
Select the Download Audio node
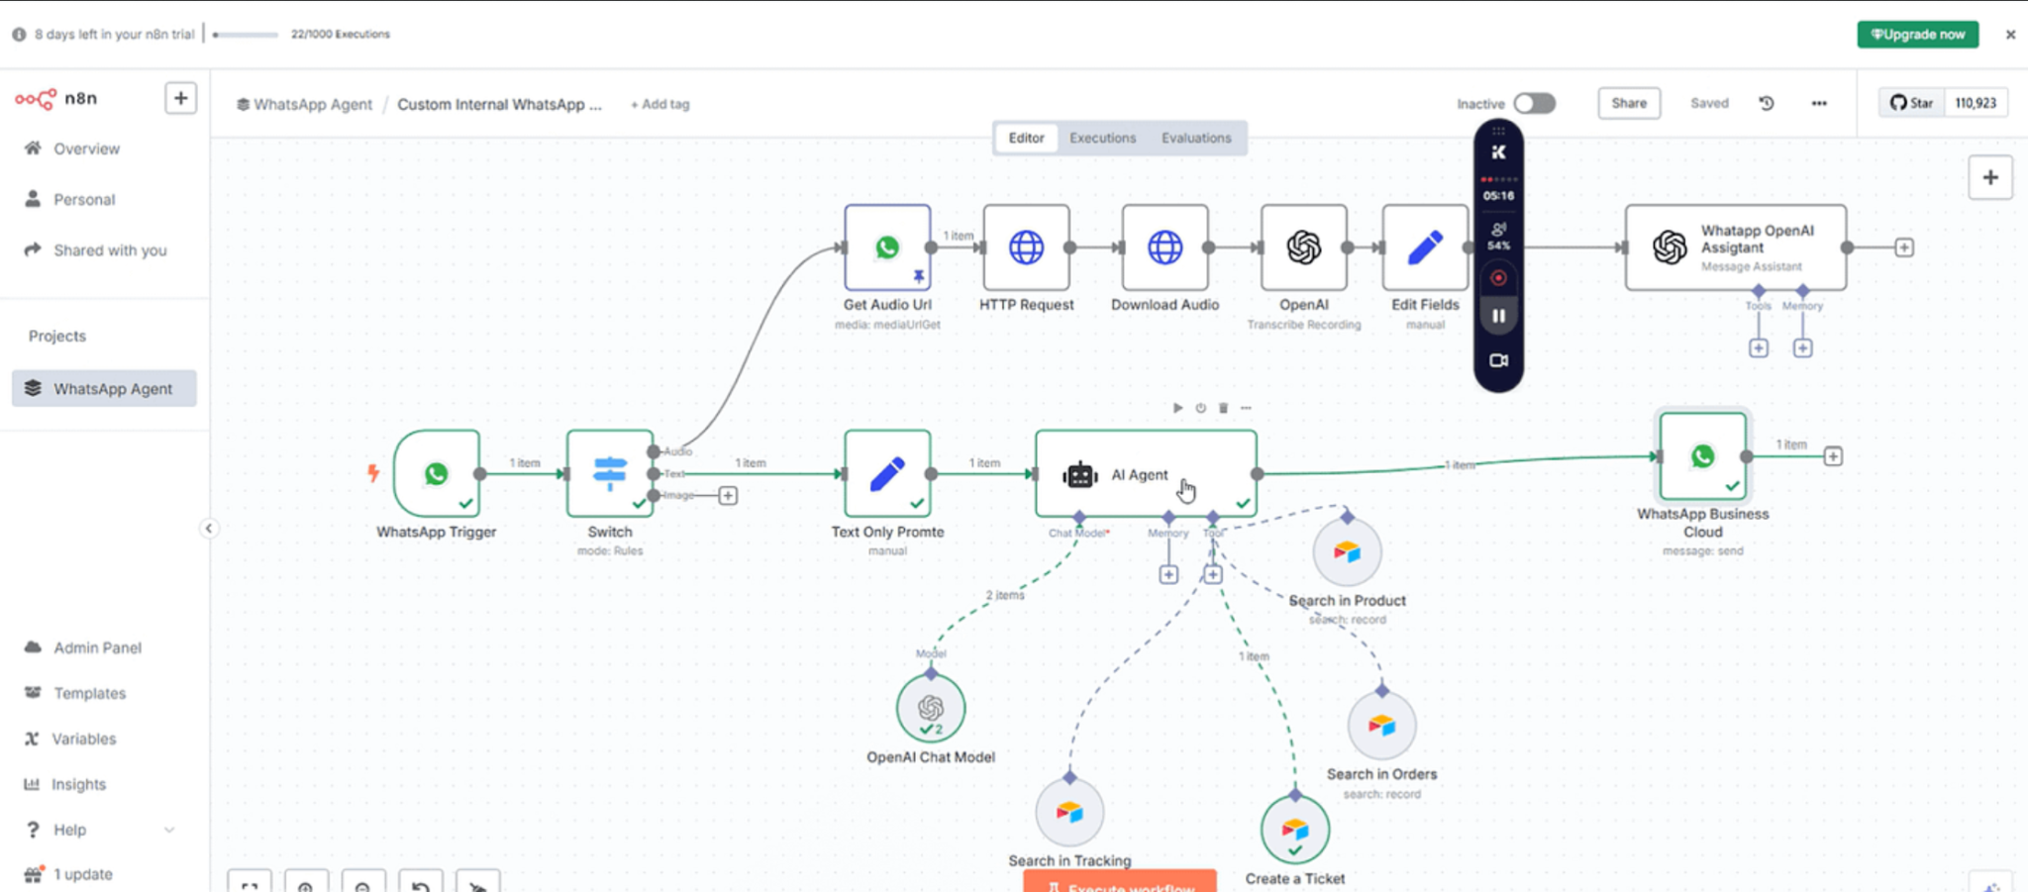[1165, 248]
